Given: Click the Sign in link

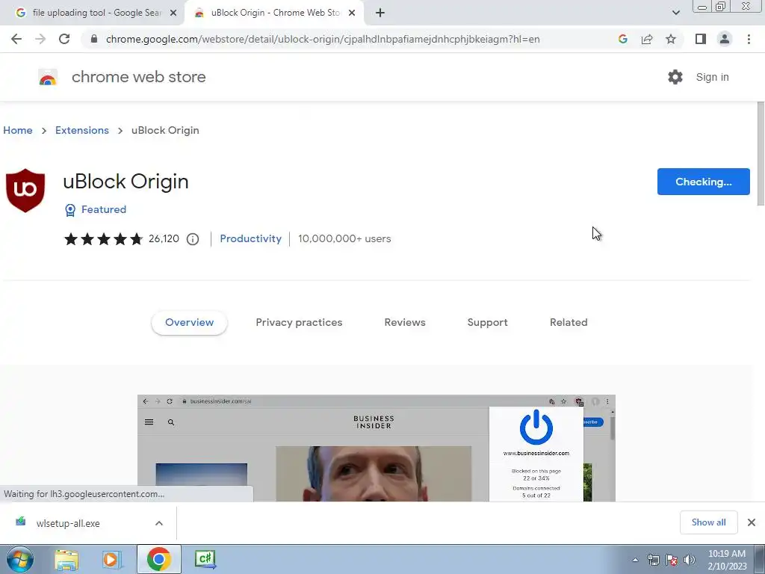Looking at the screenshot, I should coord(712,77).
